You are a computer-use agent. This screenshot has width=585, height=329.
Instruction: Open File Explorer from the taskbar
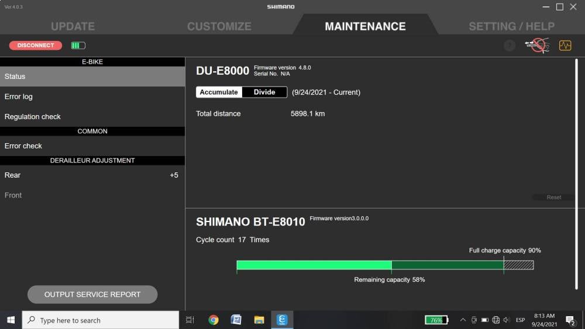[x=259, y=320]
